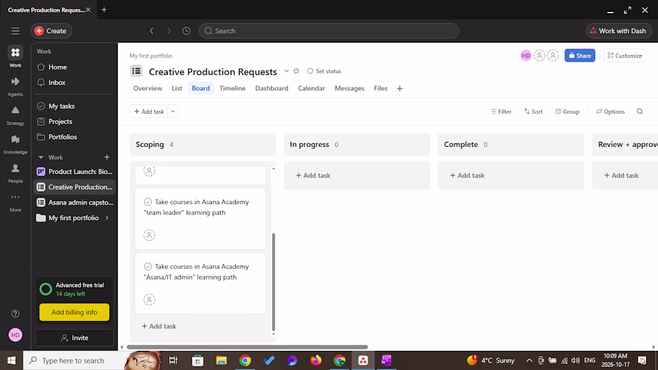The width and height of the screenshot is (658, 370).
Task: Mark the "Asana/IT admin" learning path task complete
Action: [148, 266]
